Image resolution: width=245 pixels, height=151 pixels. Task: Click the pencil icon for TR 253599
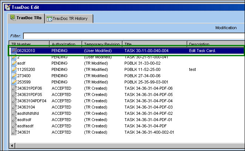pos(14,82)
